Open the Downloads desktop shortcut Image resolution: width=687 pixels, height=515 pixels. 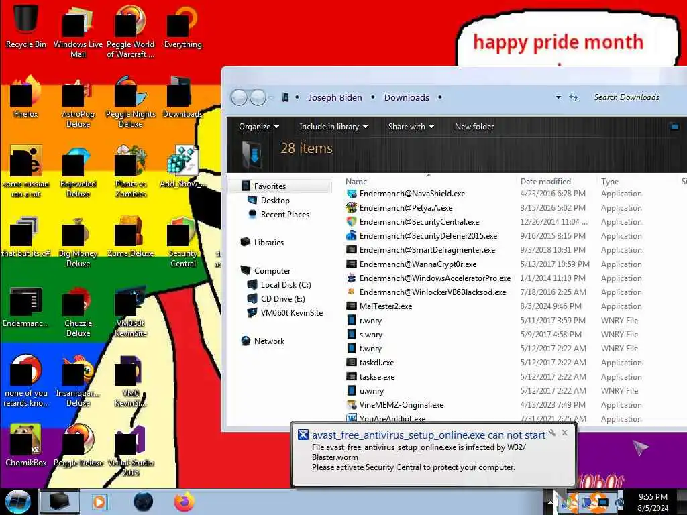click(x=182, y=97)
